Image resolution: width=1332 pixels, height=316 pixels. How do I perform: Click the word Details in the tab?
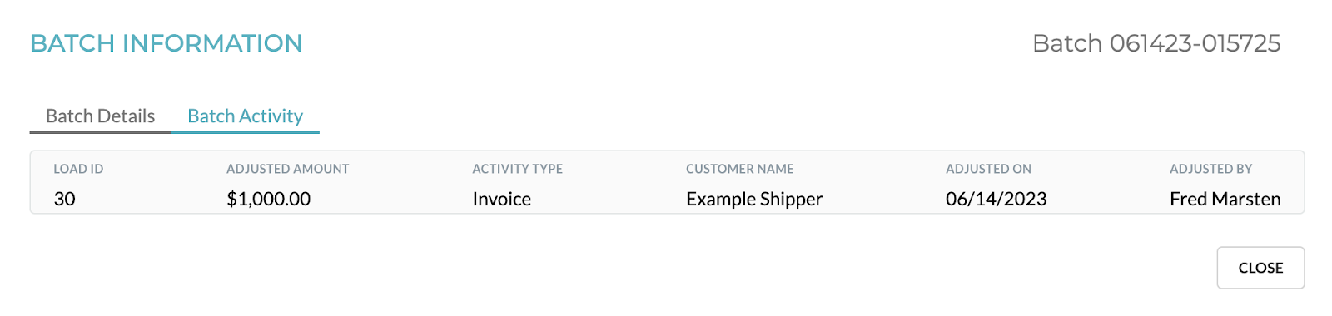126,116
